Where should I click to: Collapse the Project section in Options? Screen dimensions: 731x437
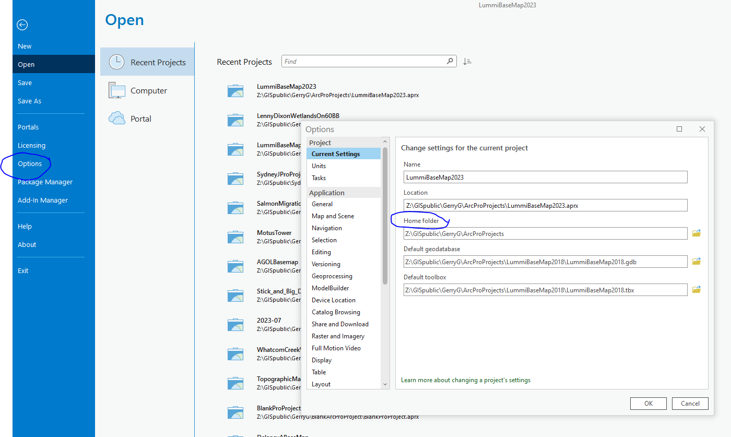[344, 143]
